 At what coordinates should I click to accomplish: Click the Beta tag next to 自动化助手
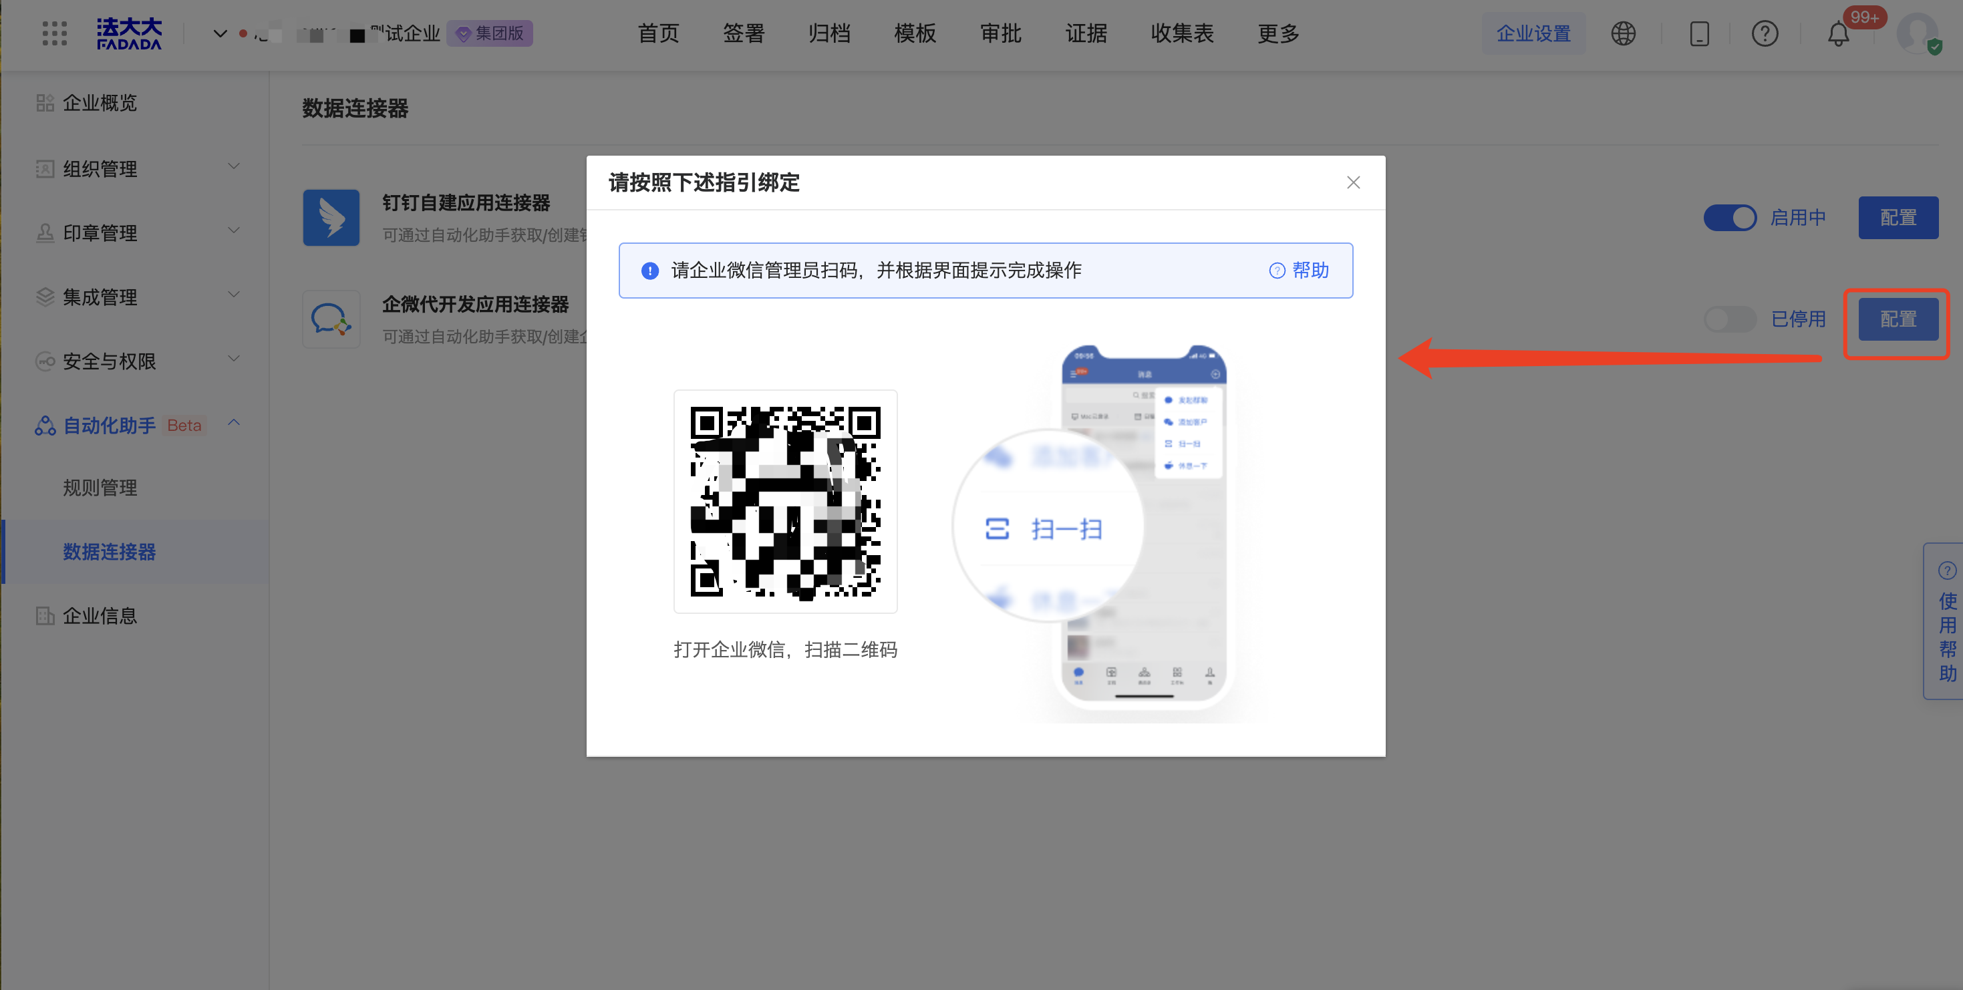click(x=184, y=426)
